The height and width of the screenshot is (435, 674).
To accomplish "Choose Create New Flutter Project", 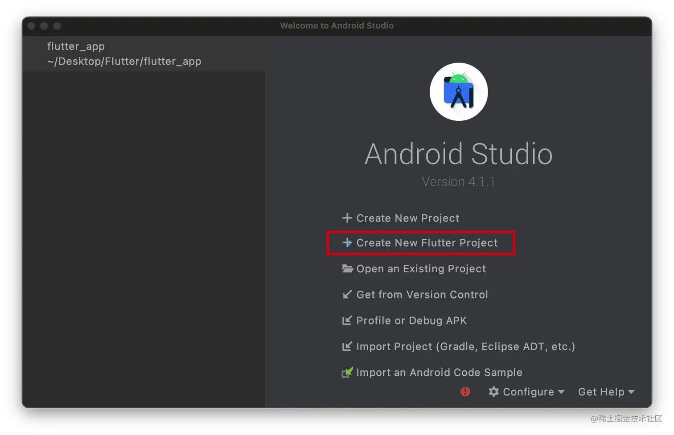I will pyautogui.click(x=427, y=242).
